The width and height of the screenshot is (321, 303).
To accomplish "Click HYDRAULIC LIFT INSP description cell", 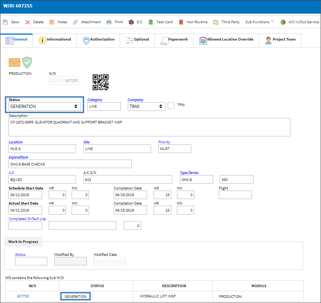I will click(x=173, y=296).
